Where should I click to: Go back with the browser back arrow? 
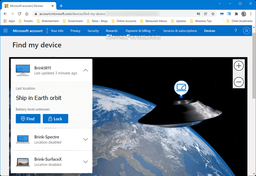pyautogui.click(x=5, y=14)
